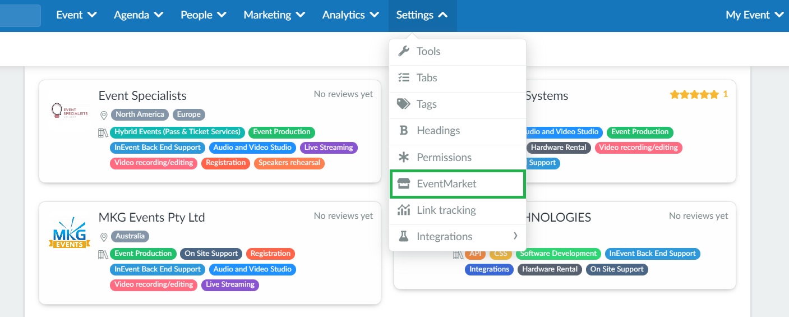This screenshot has width=789, height=317.
Task: Open the People menu
Action: [x=204, y=15]
